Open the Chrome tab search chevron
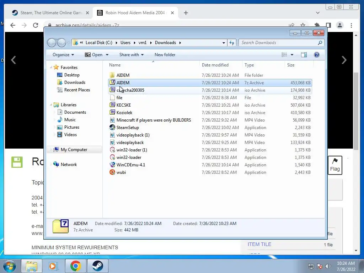364x273 pixels. [x=317, y=13]
